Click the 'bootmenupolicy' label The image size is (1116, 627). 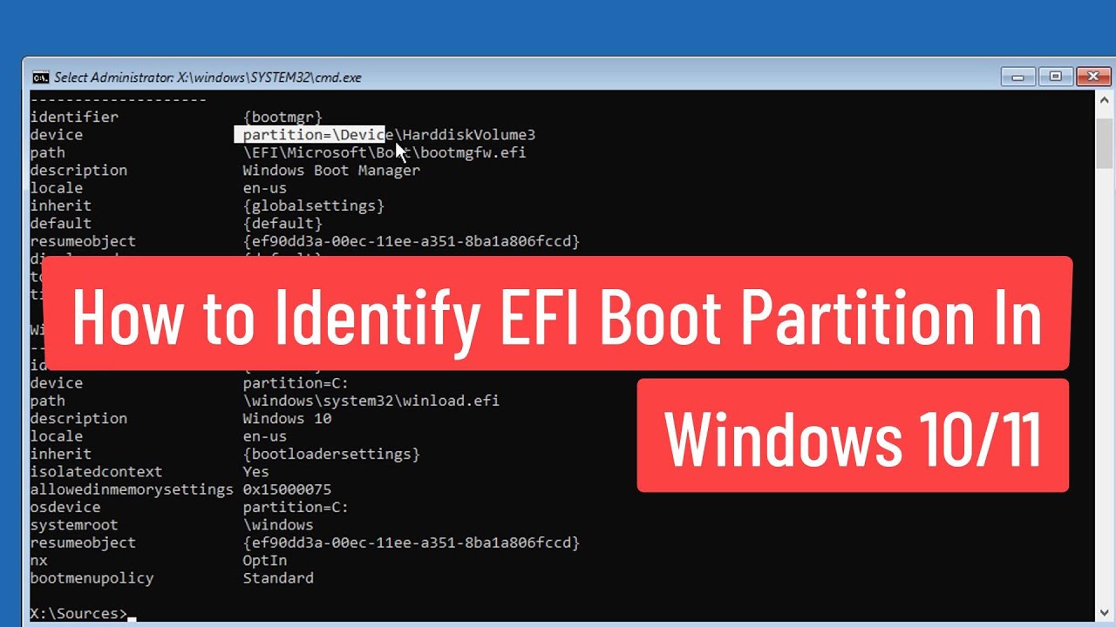[x=92, y=578]
